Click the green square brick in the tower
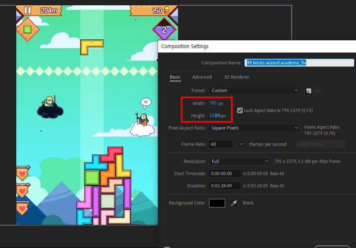The height and width of the screenshot is (248, 356). 92,178
